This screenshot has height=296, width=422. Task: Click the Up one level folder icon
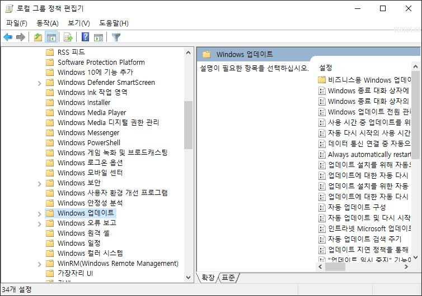38,37
